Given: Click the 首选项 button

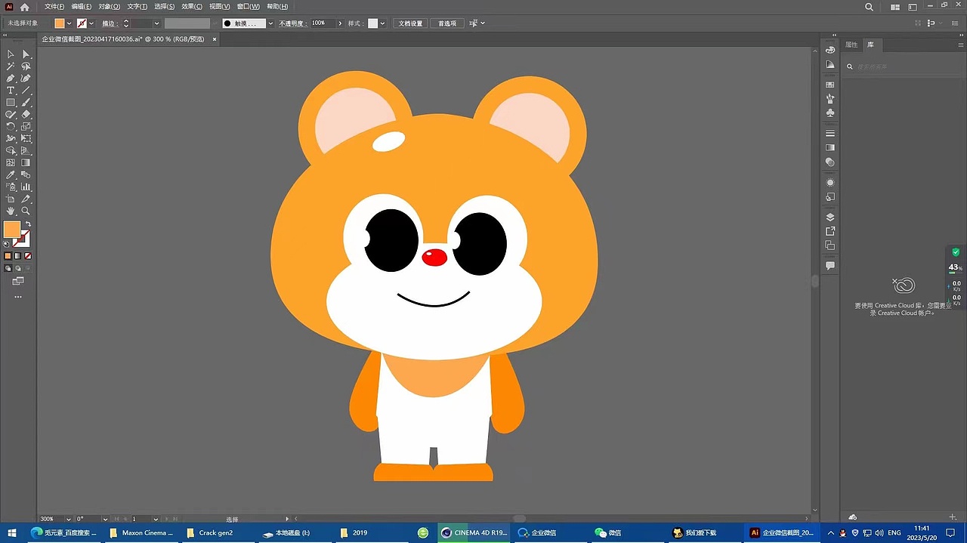Looking at the screenshot, I should coord(446,23).
